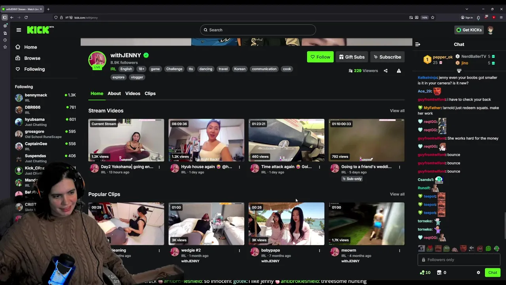Image resolution: width=506 pixels, height=285 pixels.
Task: Click the channel points icon showing 10
Action: click(425, 273)
